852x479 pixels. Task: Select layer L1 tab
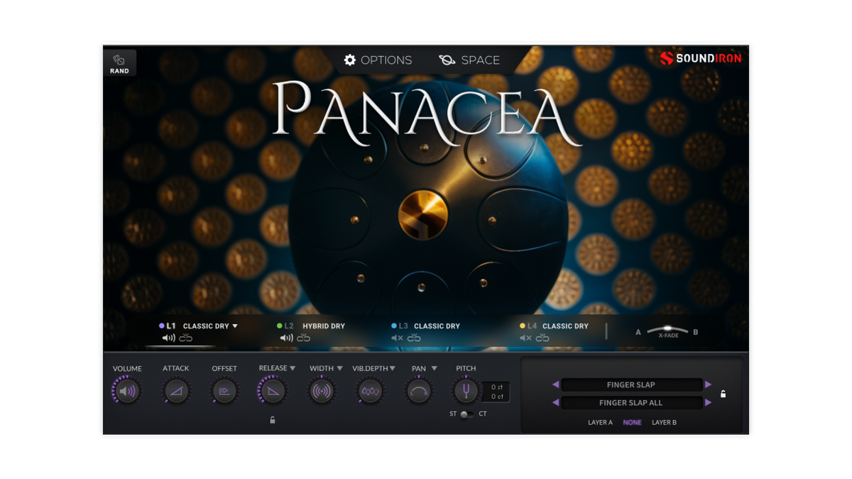[168, 326]
